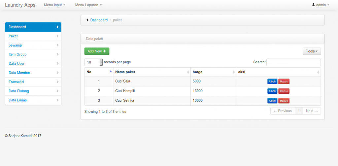Click the Laundry Apps brand link

click(20, 5)
